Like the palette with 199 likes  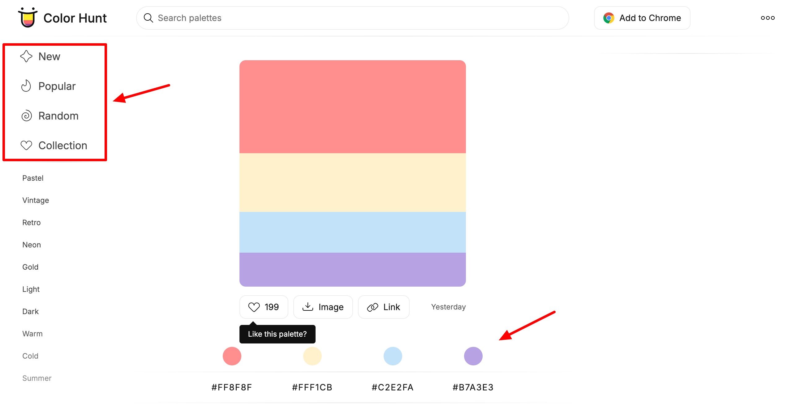pos(264,307)
